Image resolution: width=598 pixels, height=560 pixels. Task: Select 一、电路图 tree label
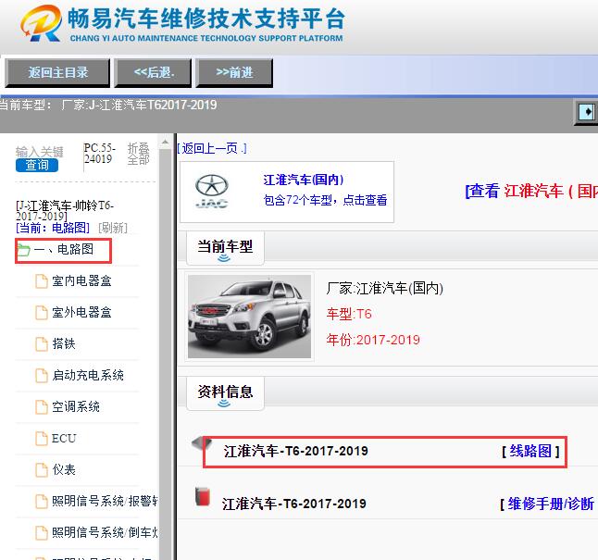(x=64, y=250)
